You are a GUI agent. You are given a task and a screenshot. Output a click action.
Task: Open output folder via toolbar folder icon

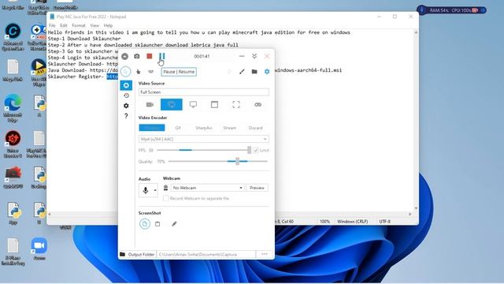coord(254,72)
